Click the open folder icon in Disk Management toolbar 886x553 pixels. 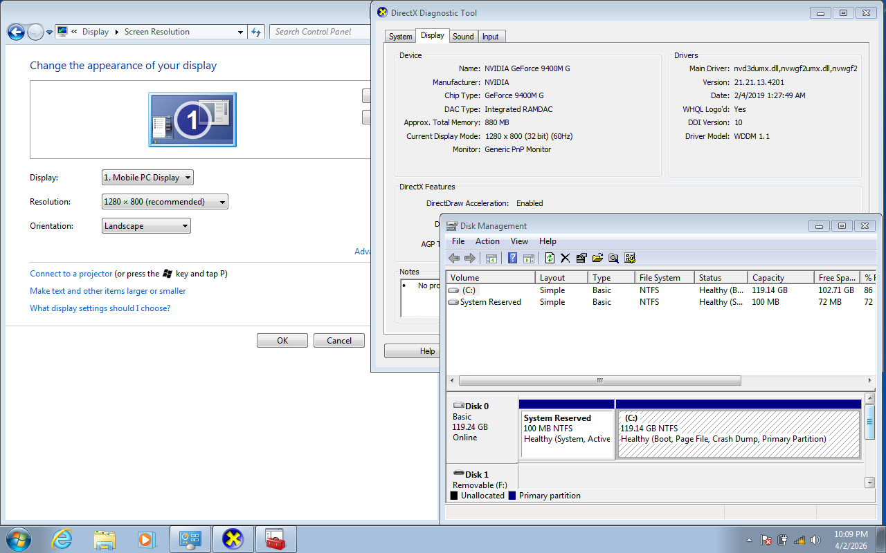pyautogui.click(x=597, y=258)
